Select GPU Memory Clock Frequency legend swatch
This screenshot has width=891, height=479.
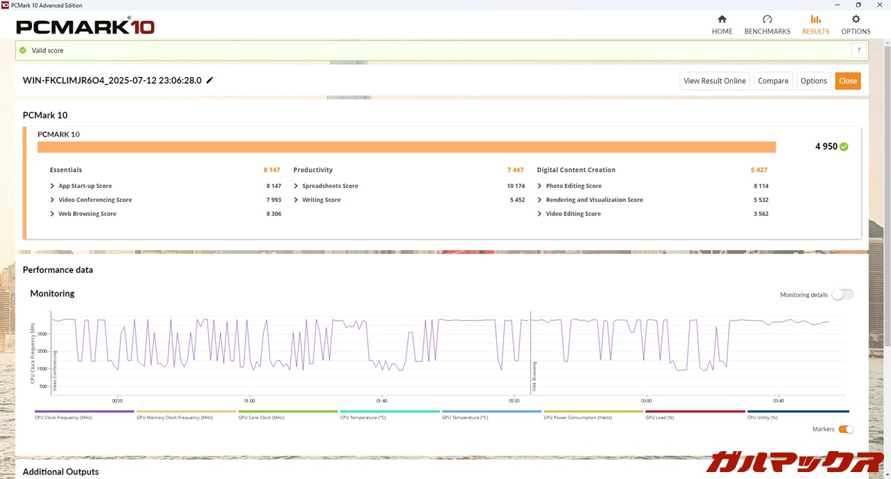(x=187, y=411)
